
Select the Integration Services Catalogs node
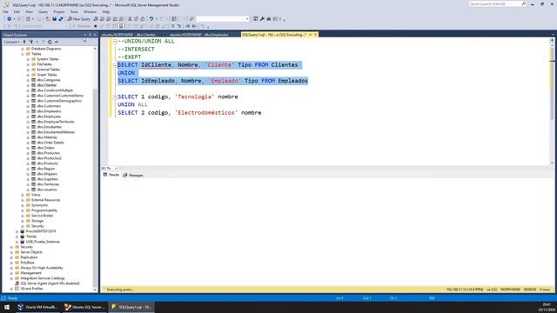tap(43, 278)
